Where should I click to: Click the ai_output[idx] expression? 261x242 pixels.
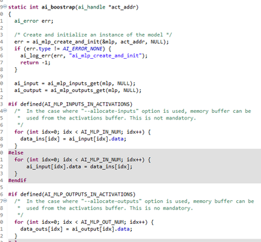pos(93,229)
